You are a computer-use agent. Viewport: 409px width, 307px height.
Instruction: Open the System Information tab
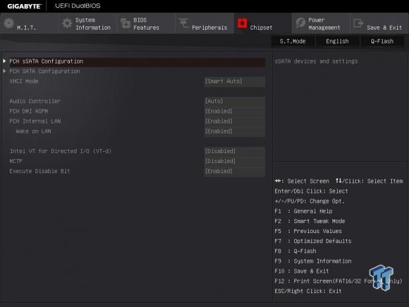(93, 24)
